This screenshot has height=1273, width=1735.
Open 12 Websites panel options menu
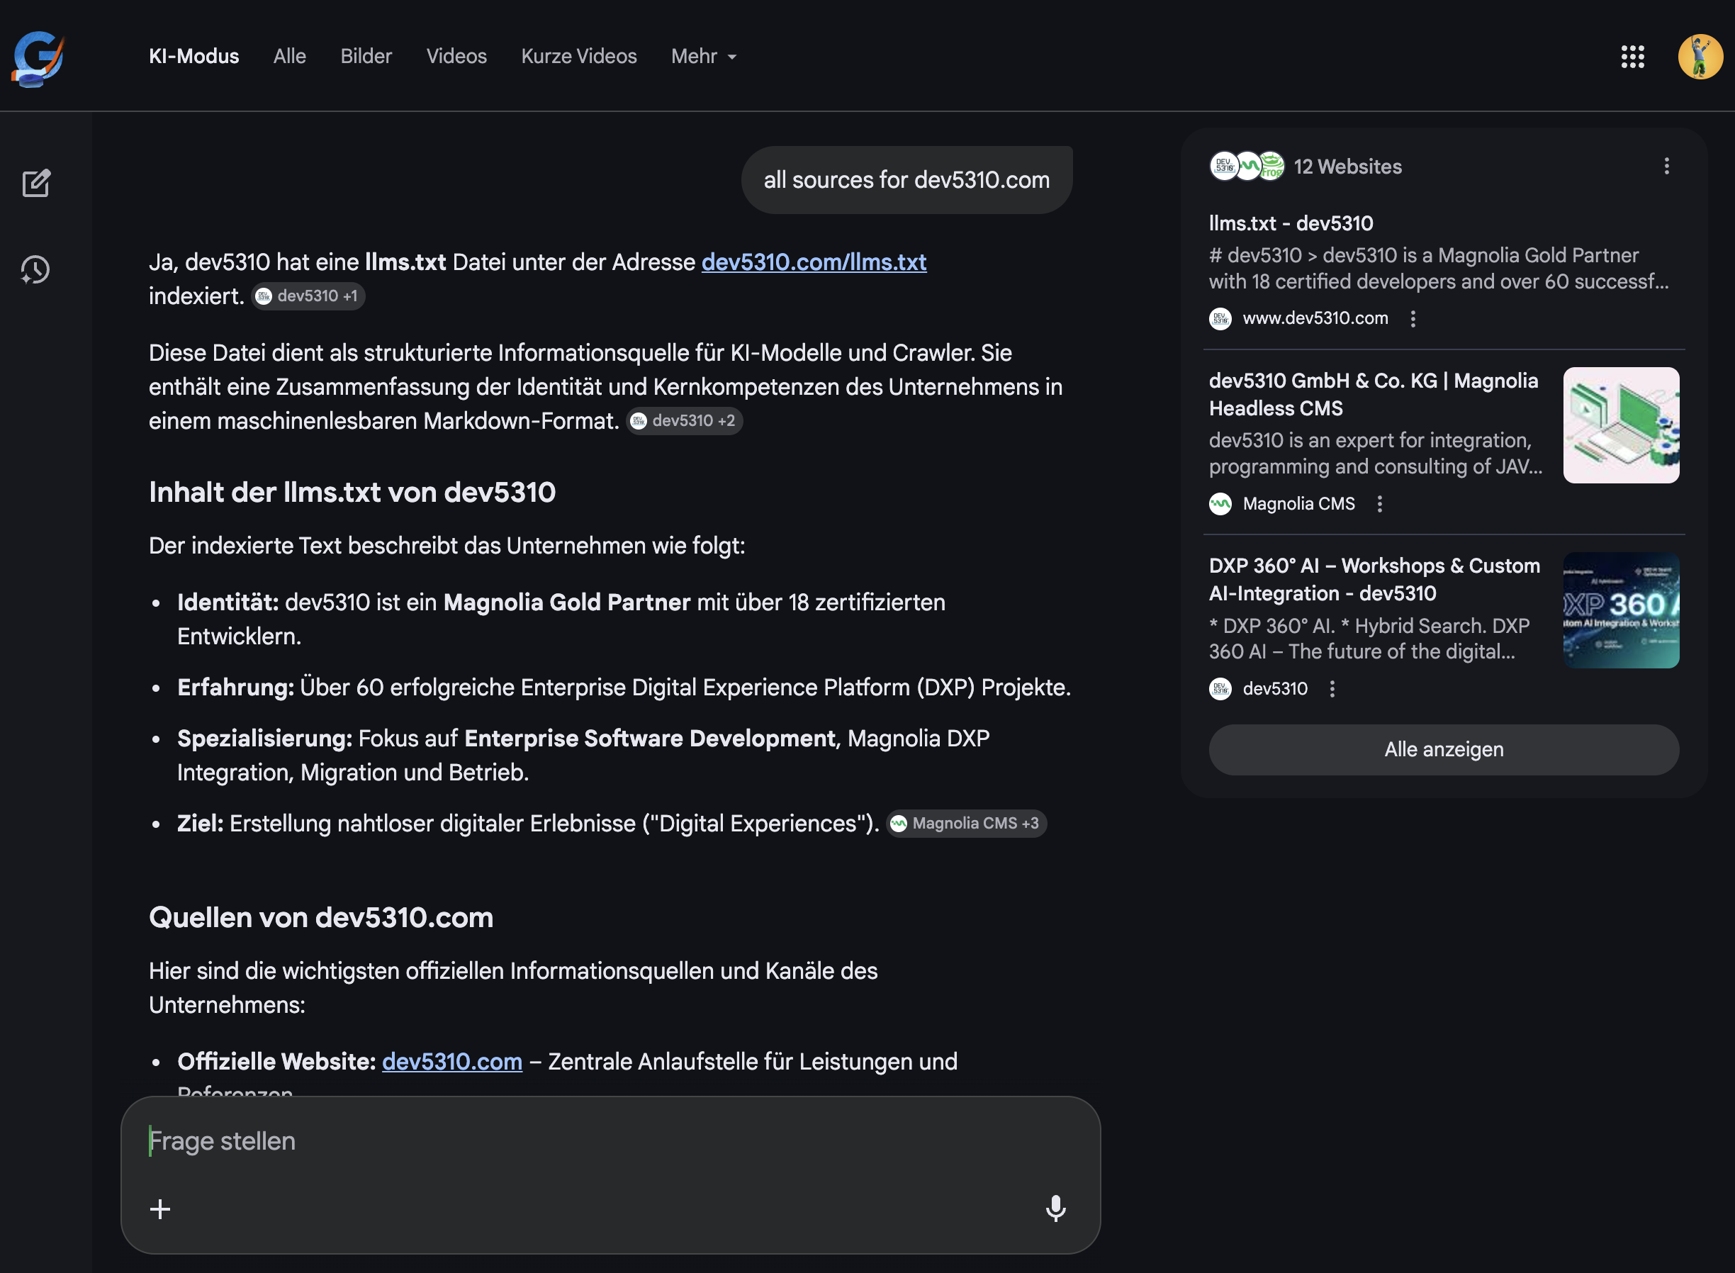(1666, 167)
